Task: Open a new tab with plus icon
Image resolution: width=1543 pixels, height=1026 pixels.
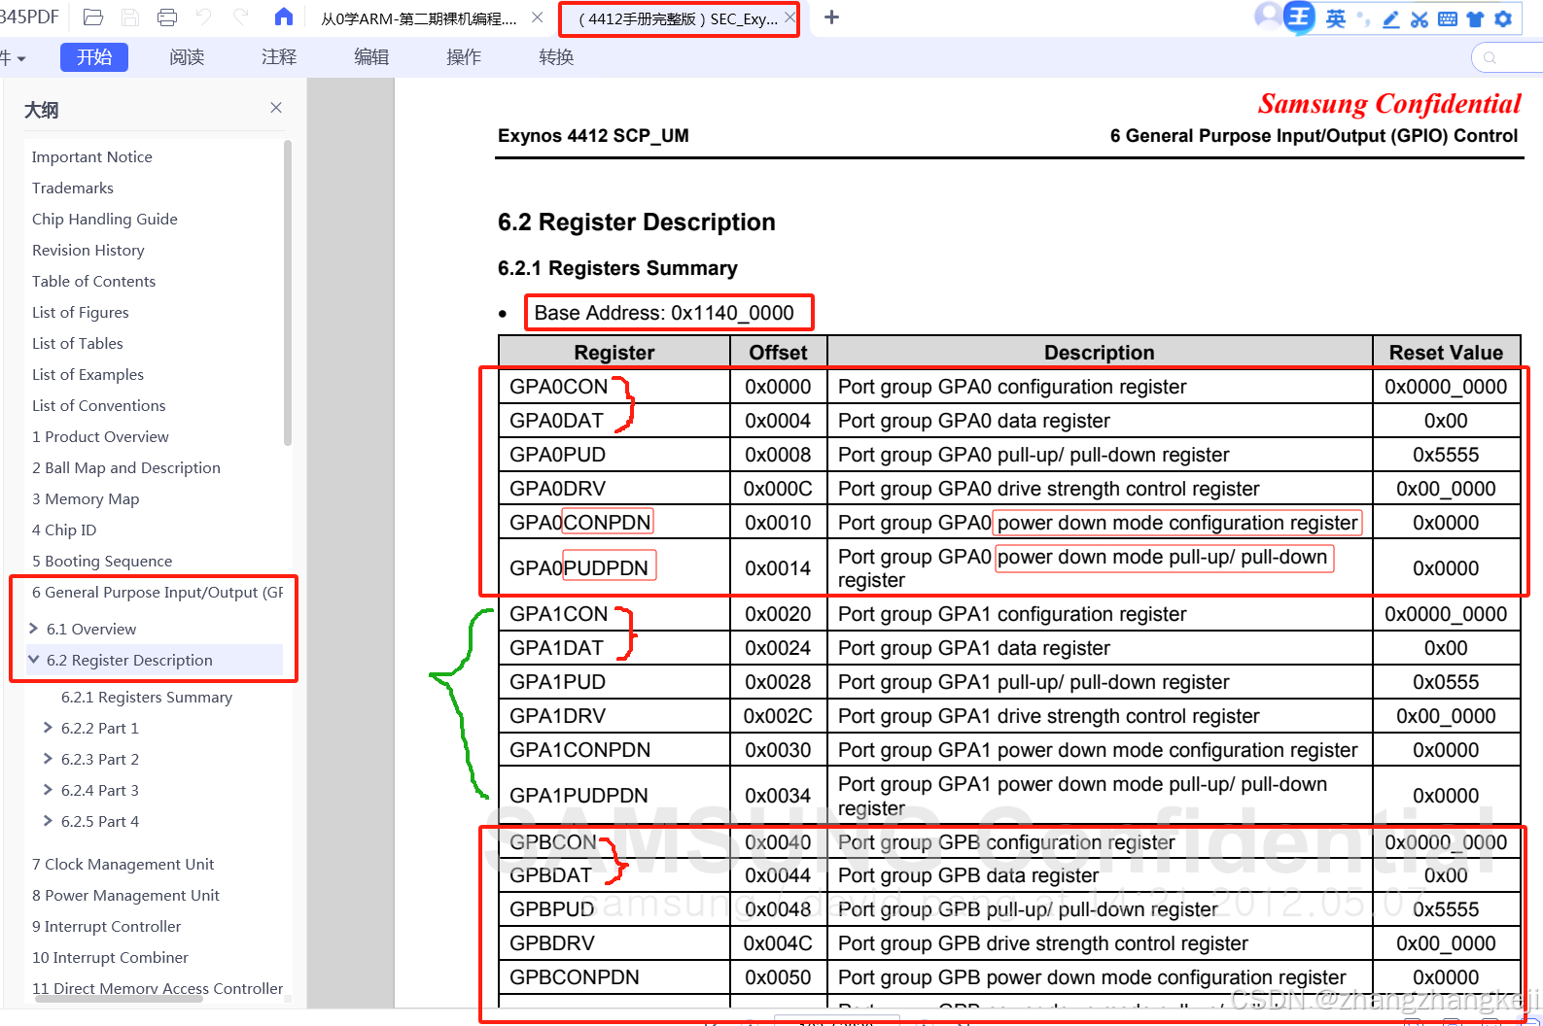Action: pyautogui.click(x=831, y=17)
